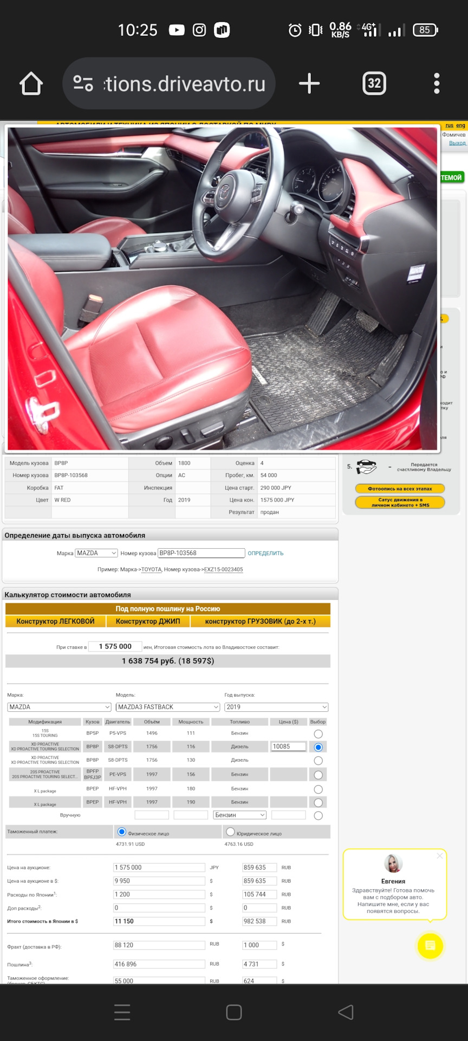Edit Цена на аукционе JPY field
468x1041 pixels.
pyautogui.click(x=159, y=868)
